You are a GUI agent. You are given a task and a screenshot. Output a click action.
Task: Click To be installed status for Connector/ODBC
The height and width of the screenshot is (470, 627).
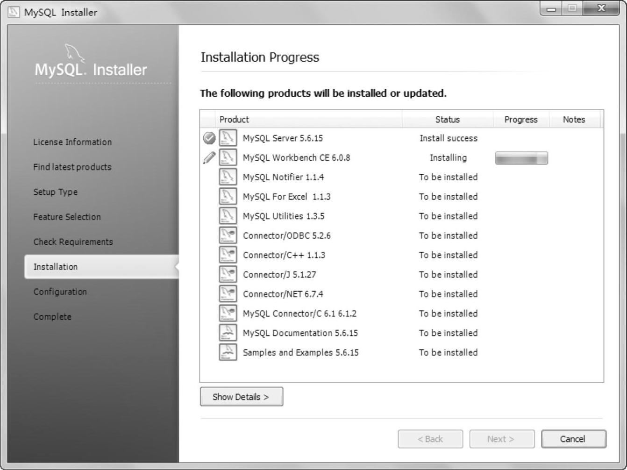pyautogui.click(x=448, y=235)
